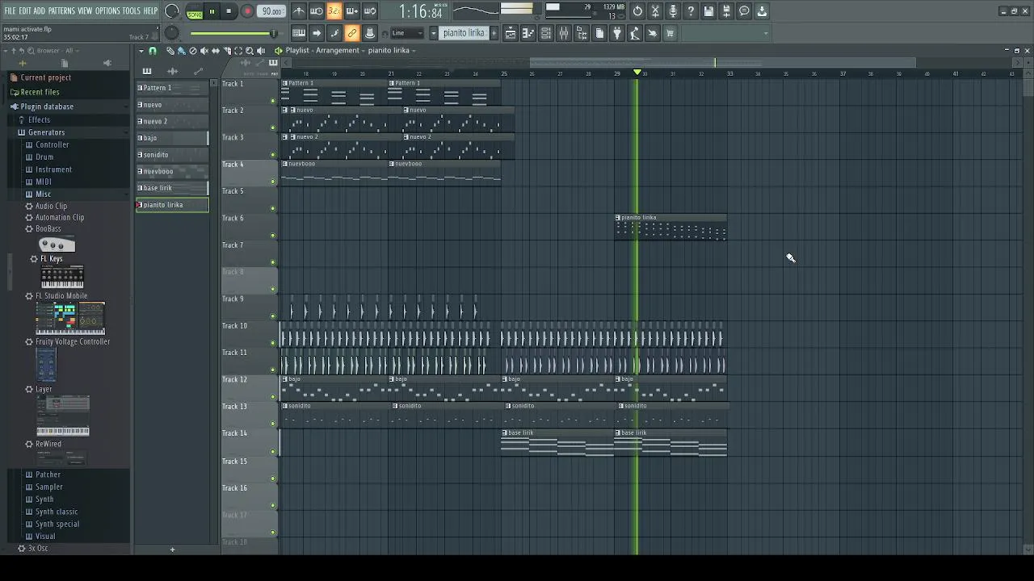1034x581 pixels.
Task: Enable the overdub record mode icon
Action: [352, 11]
